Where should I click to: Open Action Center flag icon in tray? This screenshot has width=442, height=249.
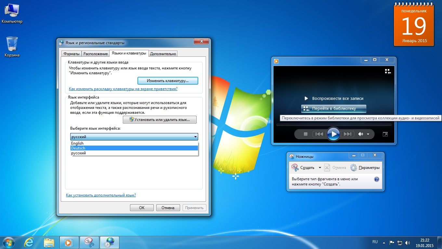(392, 243)
